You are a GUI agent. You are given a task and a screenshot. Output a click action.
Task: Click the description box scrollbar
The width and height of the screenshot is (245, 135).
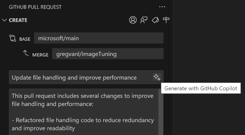tap(160, 112)
